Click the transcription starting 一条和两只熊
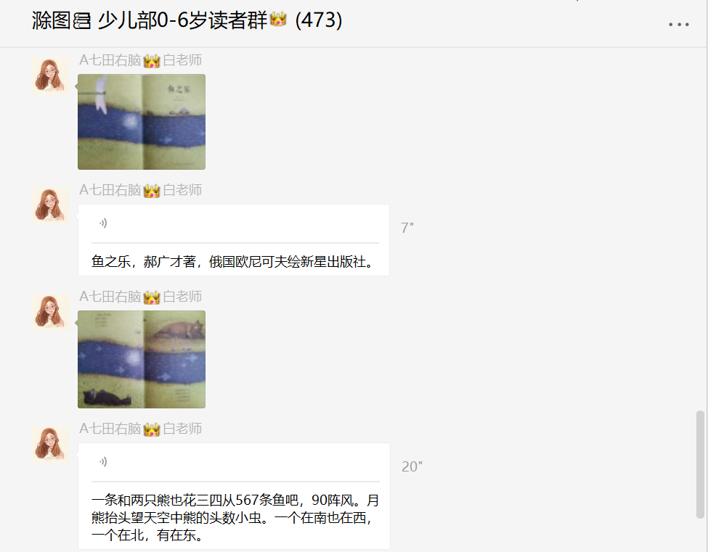Screen dimensions: 708x552 235,517
